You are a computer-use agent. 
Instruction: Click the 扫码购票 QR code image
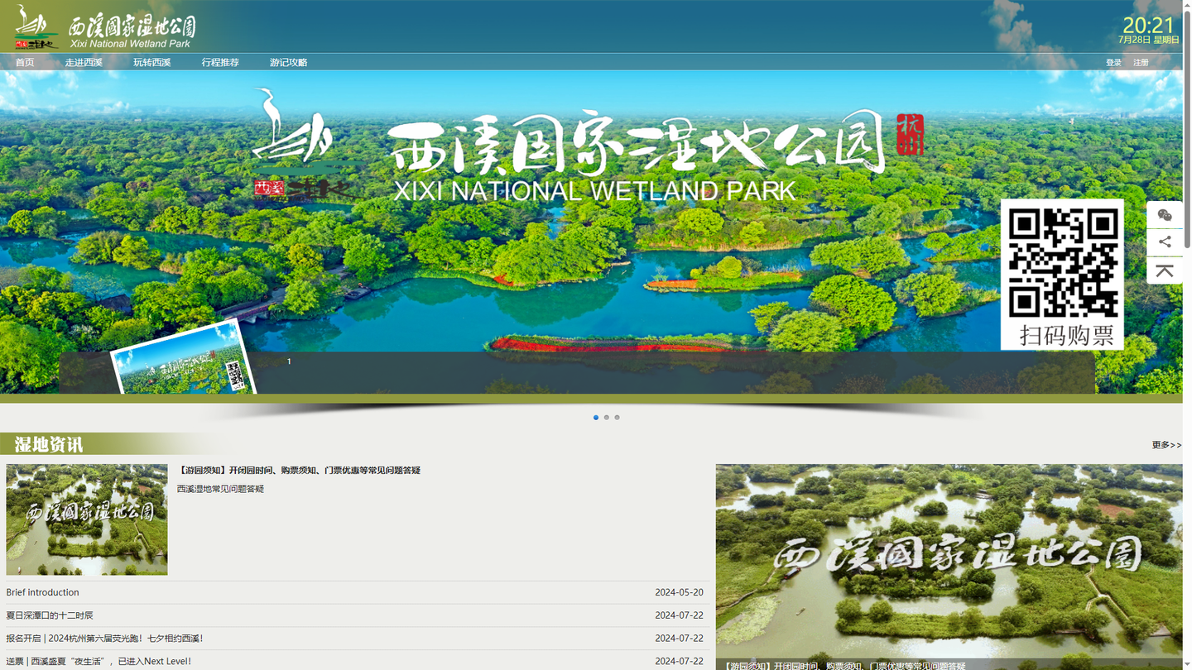point(1062,274)
